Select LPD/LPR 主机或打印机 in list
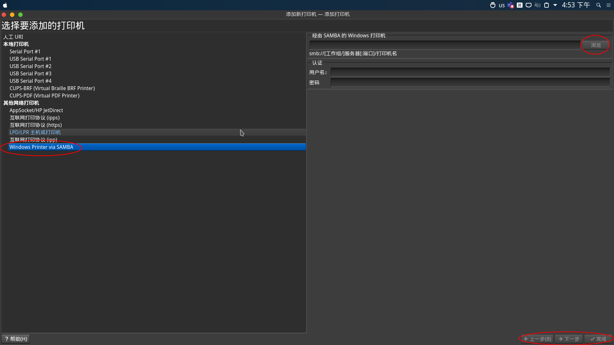Image resolution: width=614 pixels, height=345 pixels. point(35,132)
